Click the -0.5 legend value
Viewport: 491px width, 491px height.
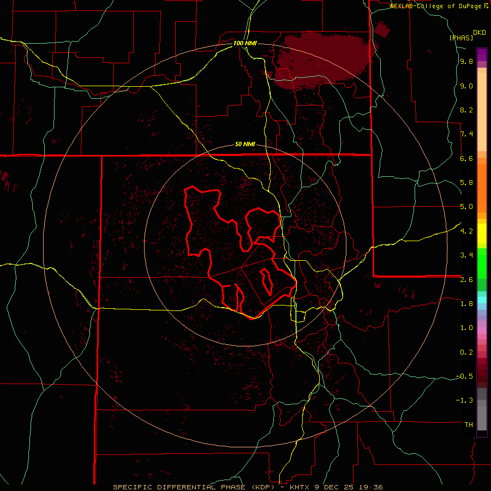(464, 376)
